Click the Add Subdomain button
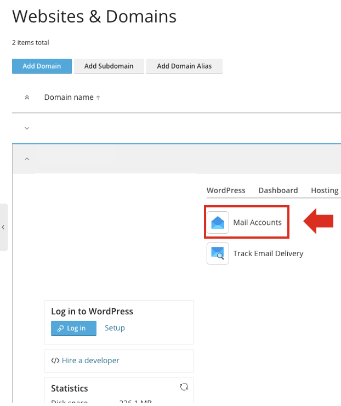This screenshot has width=341, height=406. (109, 66)
